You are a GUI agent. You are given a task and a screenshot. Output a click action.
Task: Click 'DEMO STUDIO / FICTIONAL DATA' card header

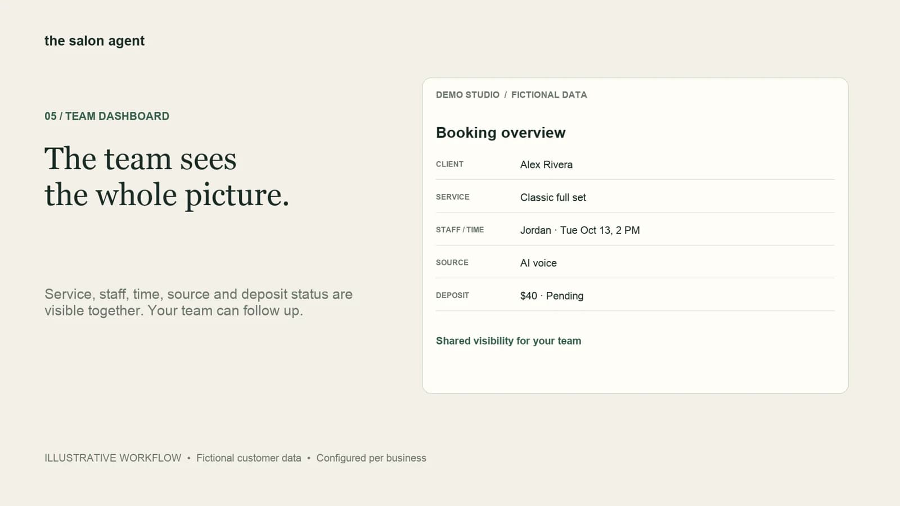tap(511, 95)
